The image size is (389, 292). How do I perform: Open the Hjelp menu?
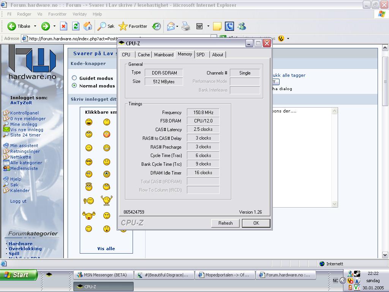97,14
